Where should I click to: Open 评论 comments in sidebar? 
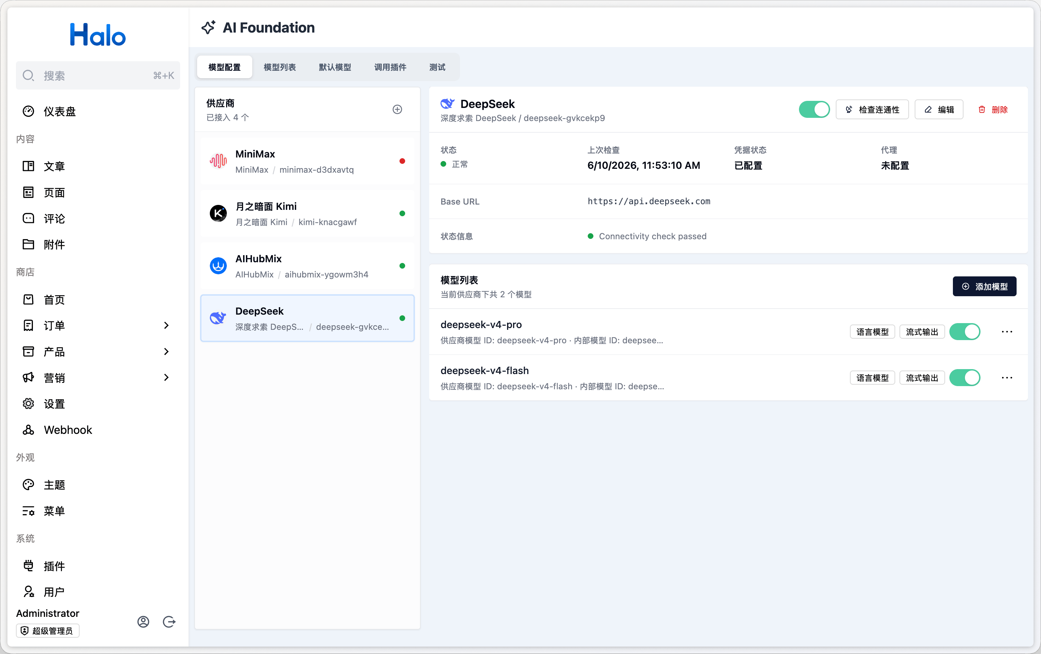tap(98, 219)
